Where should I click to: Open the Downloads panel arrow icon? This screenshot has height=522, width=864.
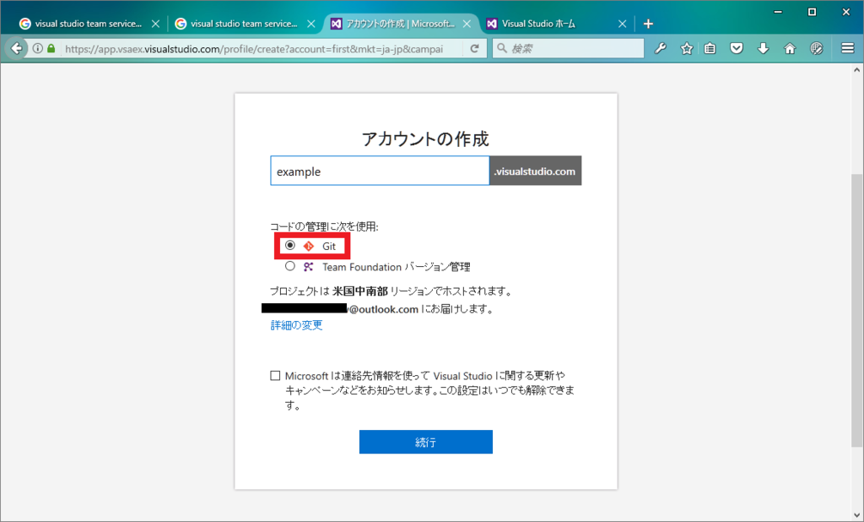(762, 48)
